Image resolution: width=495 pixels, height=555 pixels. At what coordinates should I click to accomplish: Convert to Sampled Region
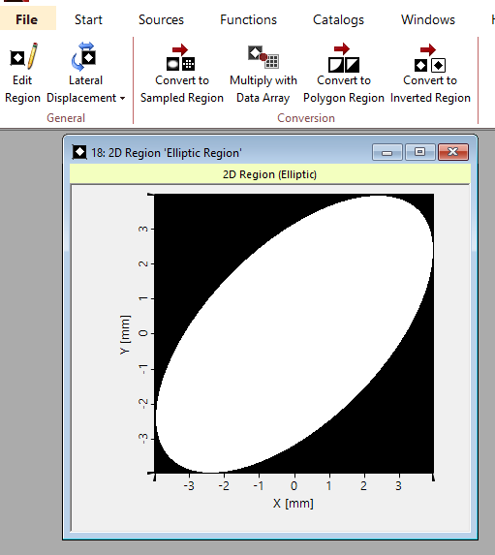182,74
